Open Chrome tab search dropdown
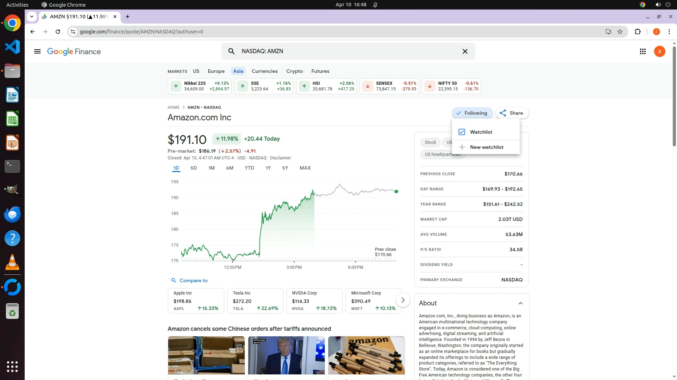Screen dimensions: 677x380 pyautogui.click(x=32, y=17)
